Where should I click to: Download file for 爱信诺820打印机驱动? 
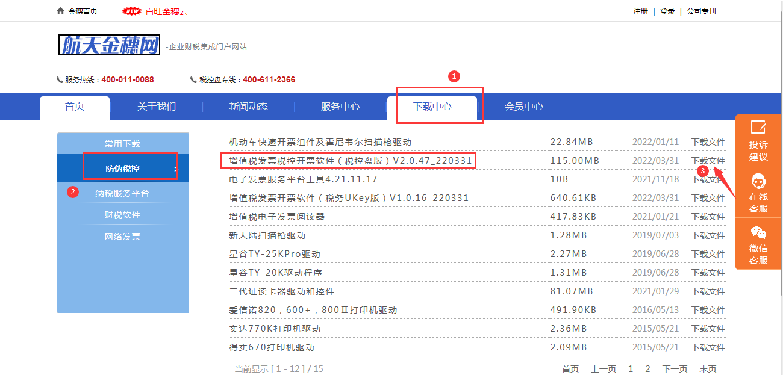click(708, 310)
